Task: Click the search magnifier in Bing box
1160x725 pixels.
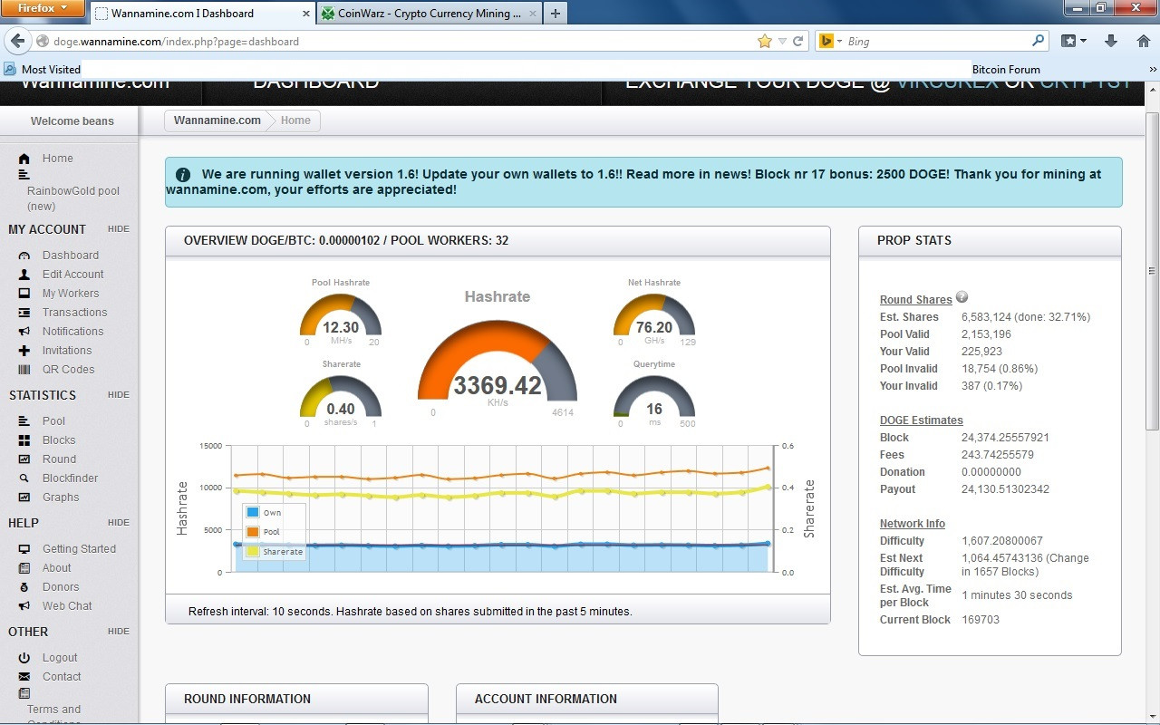Action: (x=1038, y=41)
